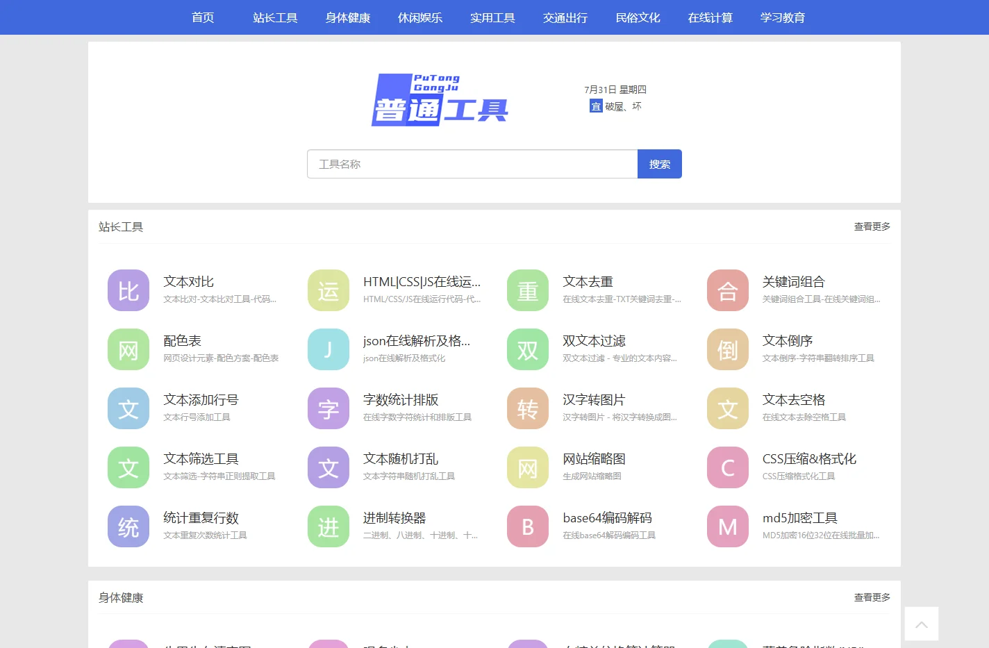The width and height of the screenshot is (989, 648).
Task: Open the 文本对比 tool icon
Action: 128,290
